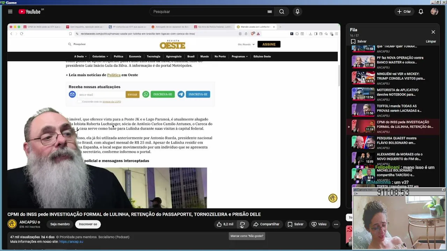
Task: Close the Camera.exe overlay window
Action: (444, 190)
